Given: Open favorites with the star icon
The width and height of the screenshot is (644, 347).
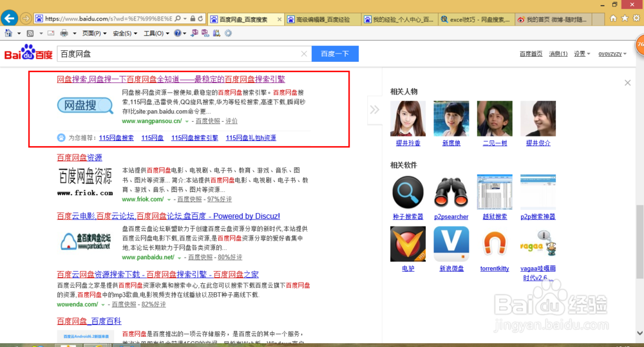Looking at the screenshot, I should (x=625, y=19).
